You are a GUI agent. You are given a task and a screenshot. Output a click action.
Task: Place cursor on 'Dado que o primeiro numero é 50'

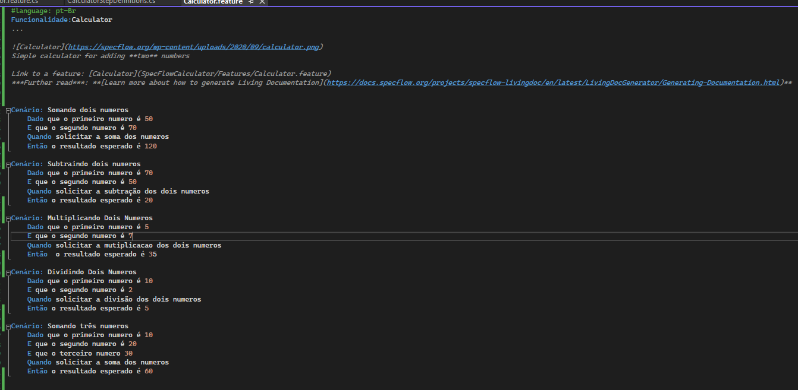90,119
